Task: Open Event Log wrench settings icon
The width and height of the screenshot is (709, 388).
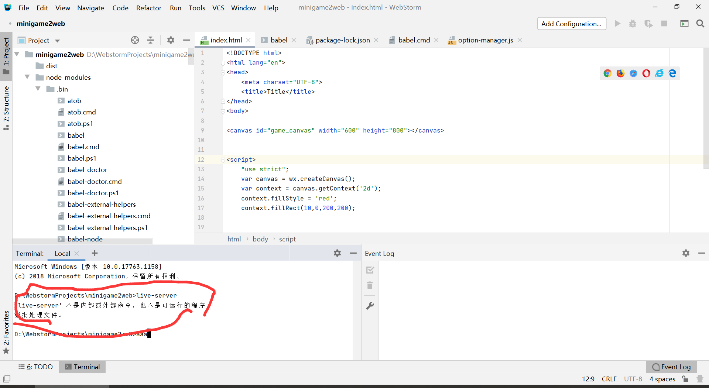Action: click(x=370, y=306)
